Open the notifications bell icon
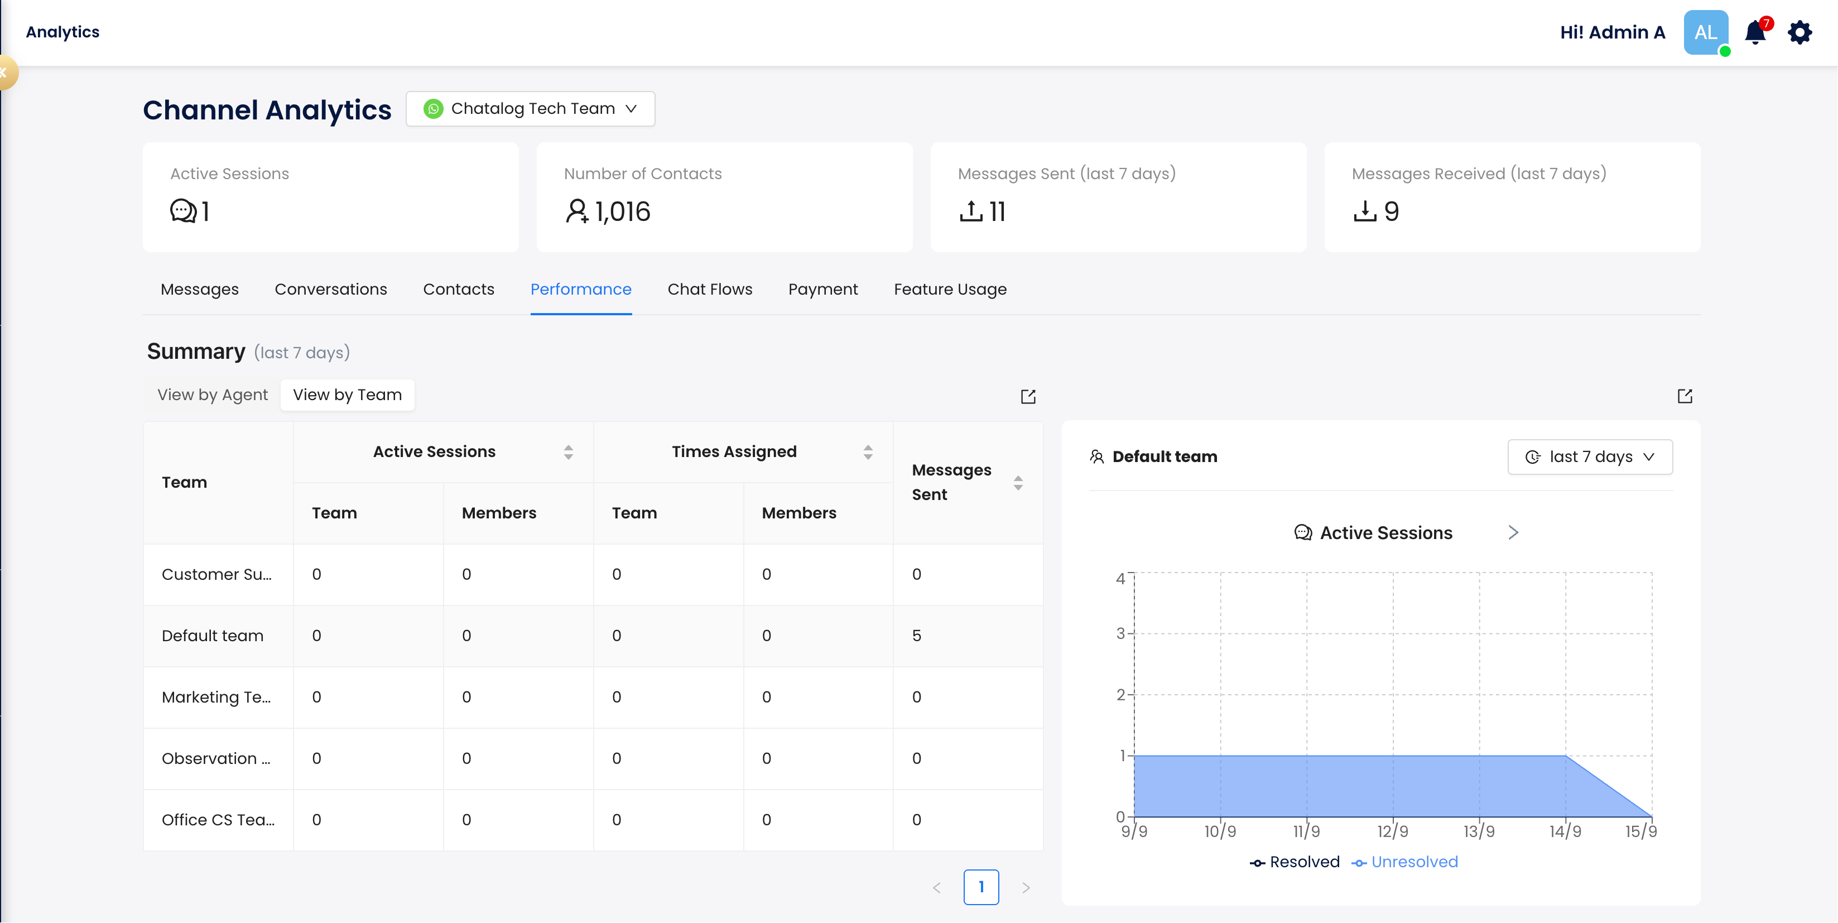 (x=1754, y=33)
